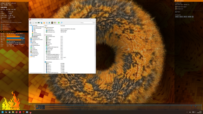Expand the Мультимедиа tree node
The image size is (203, 114).
coord(29,44)
